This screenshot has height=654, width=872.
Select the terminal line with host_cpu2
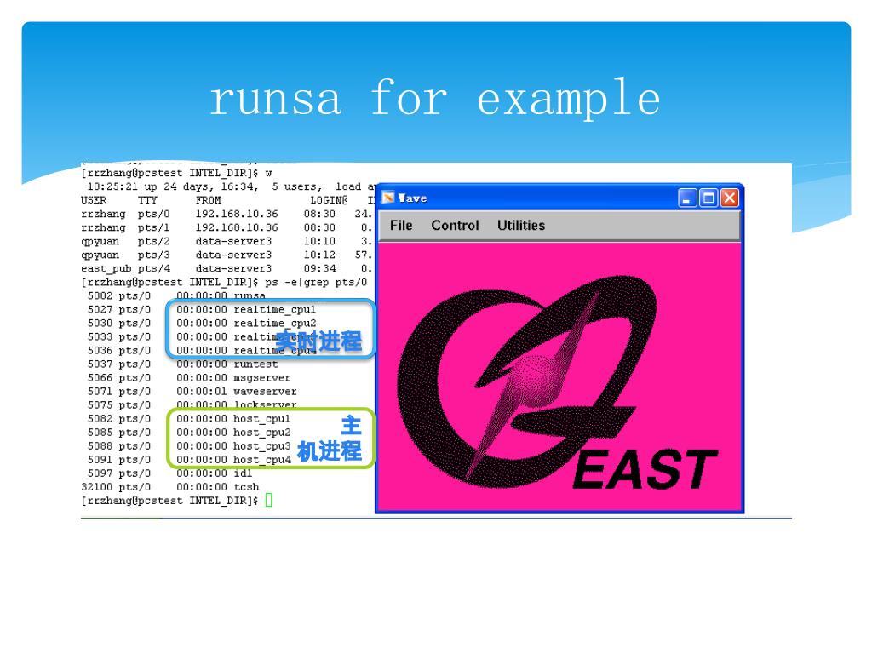click(x=189, y=433)
